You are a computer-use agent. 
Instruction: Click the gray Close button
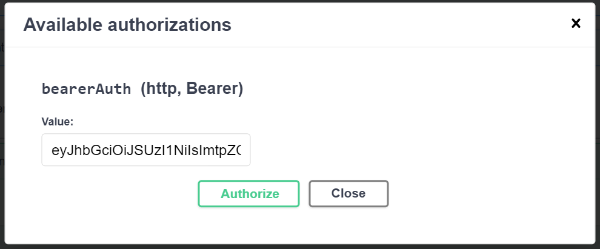click(348, 194)
